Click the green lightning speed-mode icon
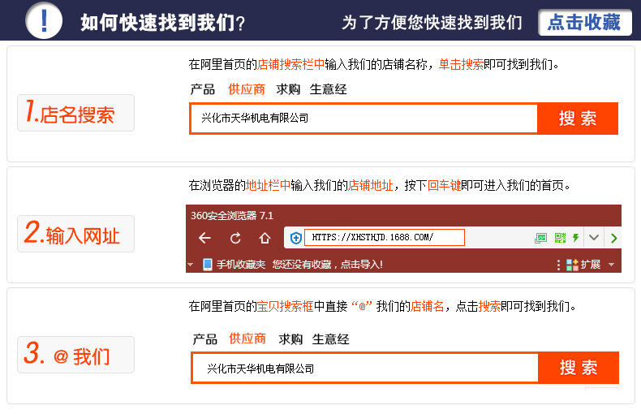The image size is (641, 414). [x=576, y=238]
